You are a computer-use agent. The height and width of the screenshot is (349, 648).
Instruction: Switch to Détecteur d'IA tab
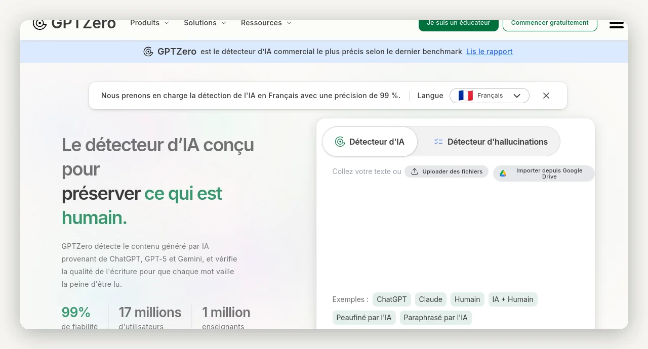[370, 142]
